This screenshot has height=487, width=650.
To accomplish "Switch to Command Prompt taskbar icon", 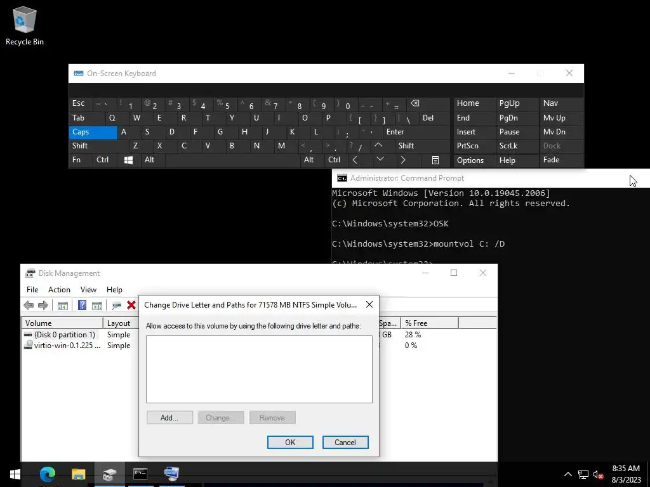I will [x=140, y=474].
